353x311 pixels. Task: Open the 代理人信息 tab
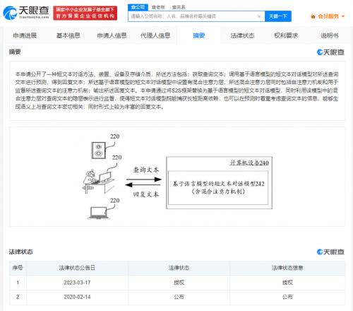pos(155,35)
